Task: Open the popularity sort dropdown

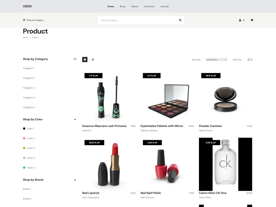Action: [x=216, y=59]
